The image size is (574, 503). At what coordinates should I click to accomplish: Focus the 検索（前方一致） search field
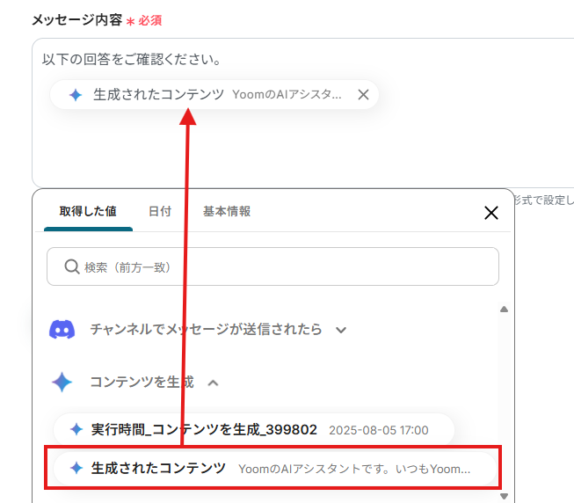(272, 266)
